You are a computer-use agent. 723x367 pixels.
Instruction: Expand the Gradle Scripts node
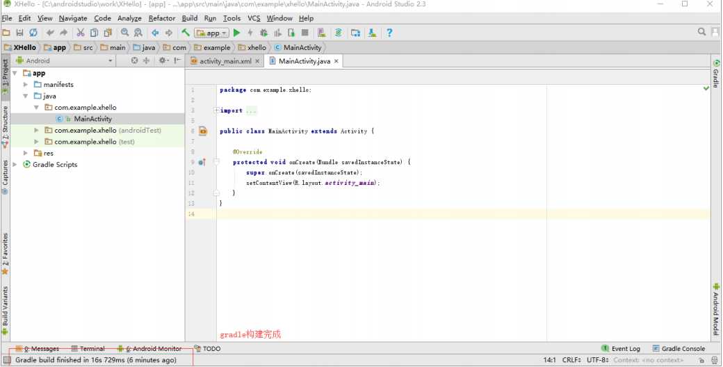[x=15, y=165]
